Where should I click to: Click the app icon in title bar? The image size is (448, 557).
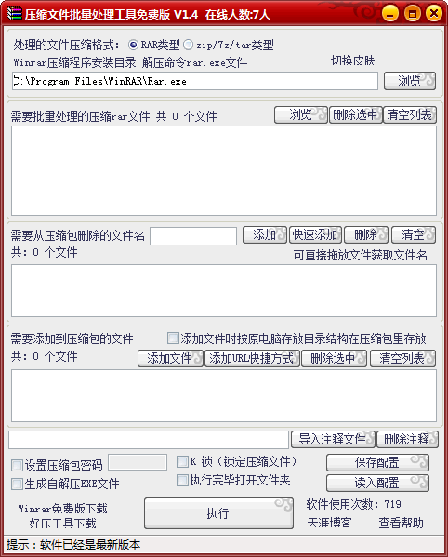15,14
